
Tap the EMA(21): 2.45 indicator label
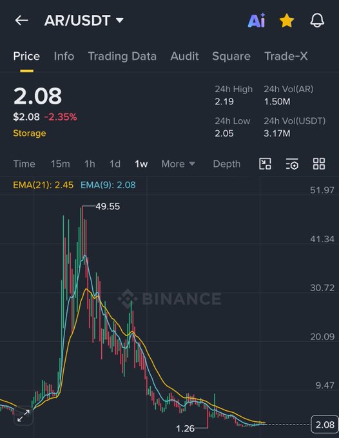43,185
